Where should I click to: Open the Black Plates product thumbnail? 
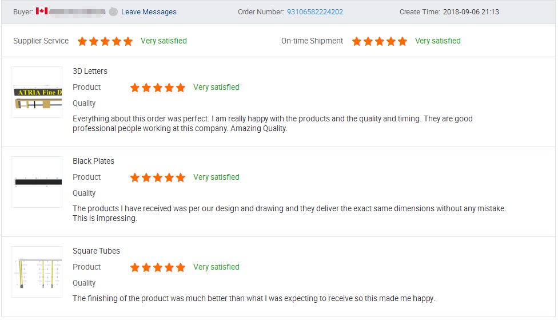click(x=37, y=181)
